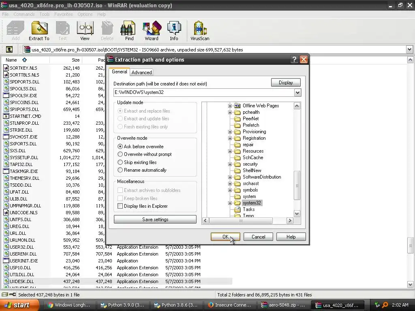Select the STARTNET.CMD file icon
The width and height of the screenshot is (415, 311).
[x=6, y=116]
